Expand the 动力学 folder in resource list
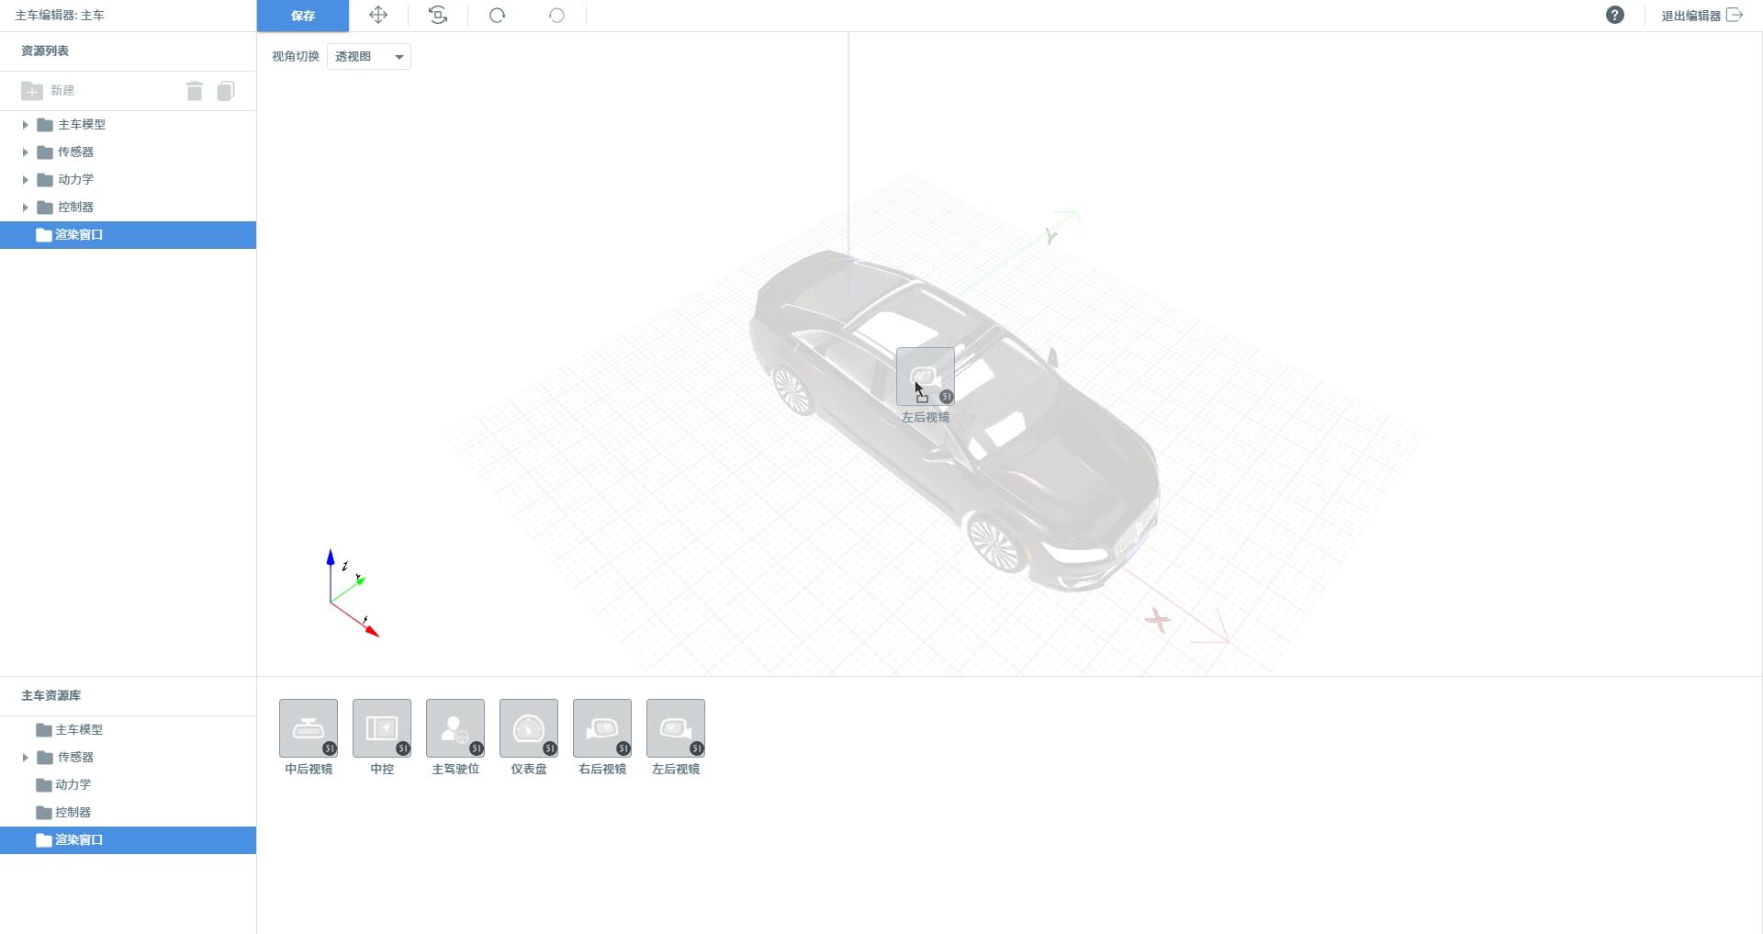Screen dimensions: 1763x934 click(x=26, y=180)
